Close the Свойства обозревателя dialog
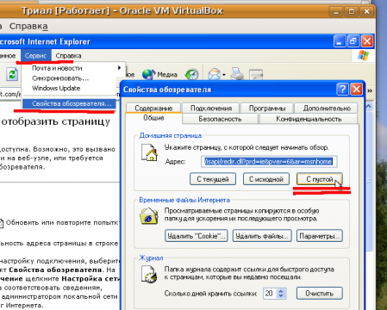 click(357, 90)
